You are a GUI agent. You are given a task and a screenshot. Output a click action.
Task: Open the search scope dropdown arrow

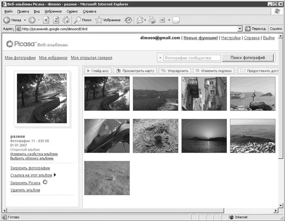pyautogui.click(x=160, y=58)
